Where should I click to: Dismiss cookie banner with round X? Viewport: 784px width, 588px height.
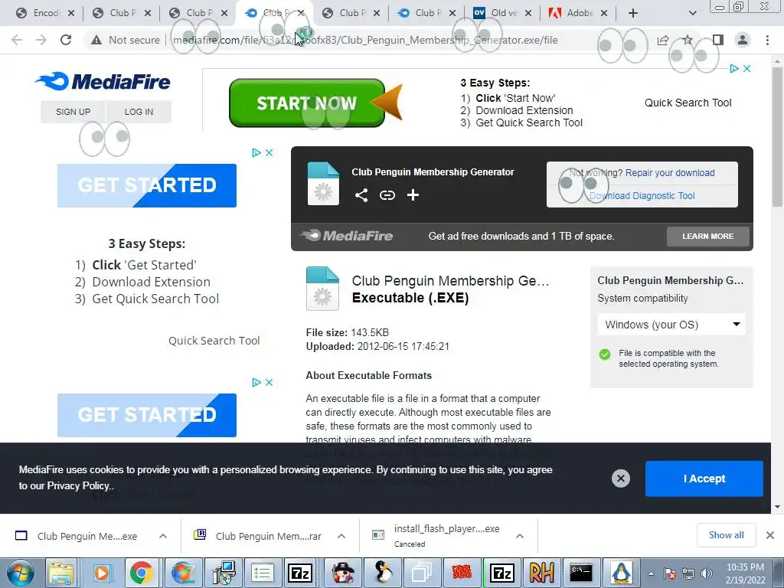(x=620, y=479)
